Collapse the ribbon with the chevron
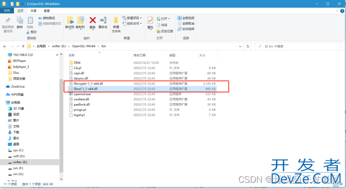The height and width of the screenshot is (189, 346). coord(337,11)
